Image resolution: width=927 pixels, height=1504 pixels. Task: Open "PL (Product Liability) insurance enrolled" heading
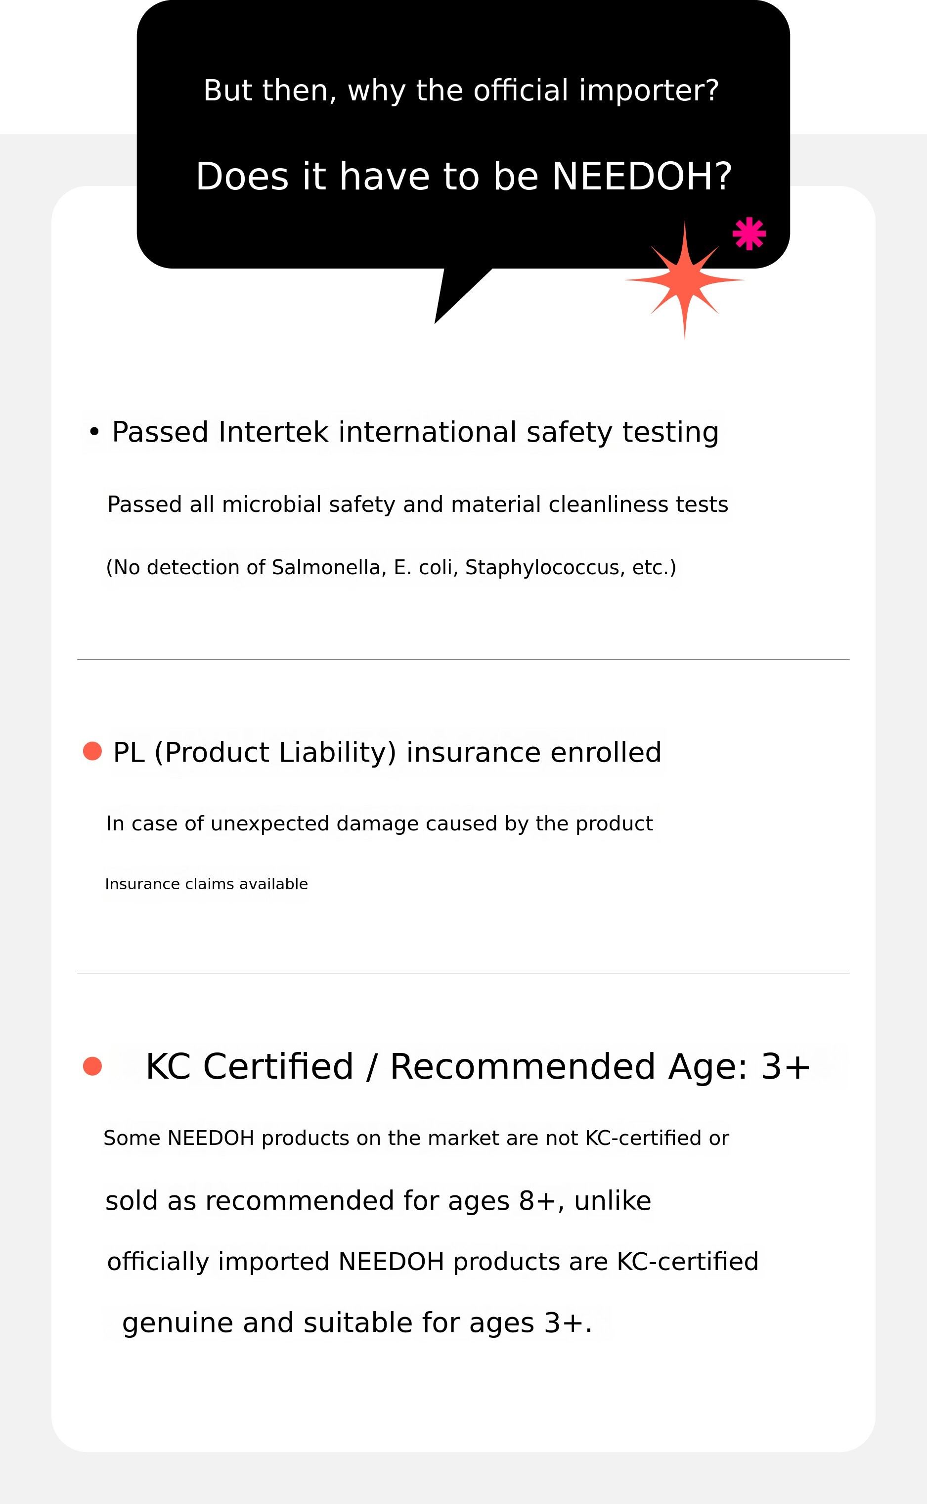[x=387, y=752]
